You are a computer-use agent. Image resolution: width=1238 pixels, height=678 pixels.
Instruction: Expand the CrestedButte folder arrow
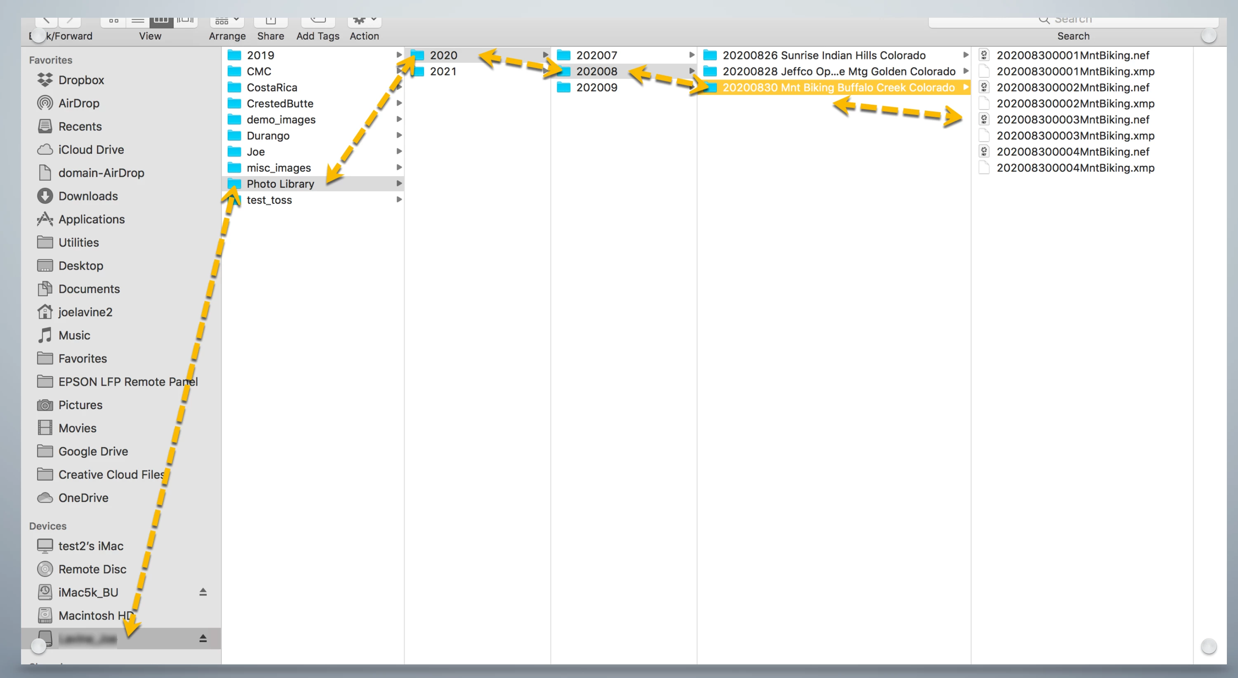pos(399,104)
